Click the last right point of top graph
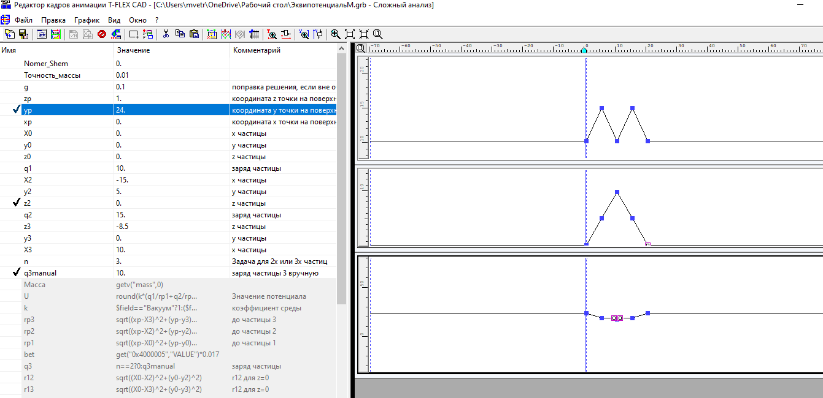This screenshot has width=823, height=398. click(647, 141)
